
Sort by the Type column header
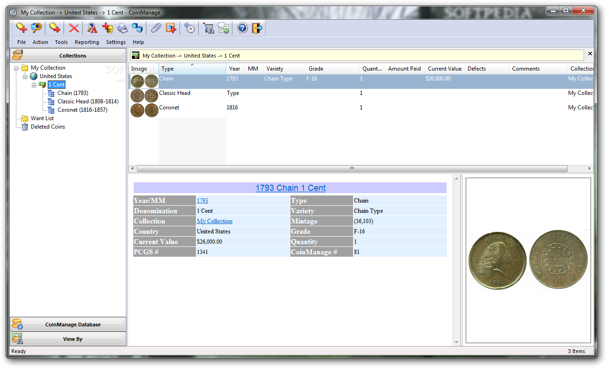(x=192, y=69)
